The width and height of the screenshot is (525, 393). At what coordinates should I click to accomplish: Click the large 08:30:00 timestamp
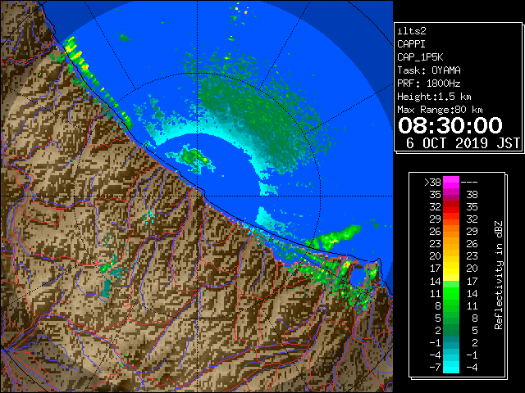pos(450,125)
